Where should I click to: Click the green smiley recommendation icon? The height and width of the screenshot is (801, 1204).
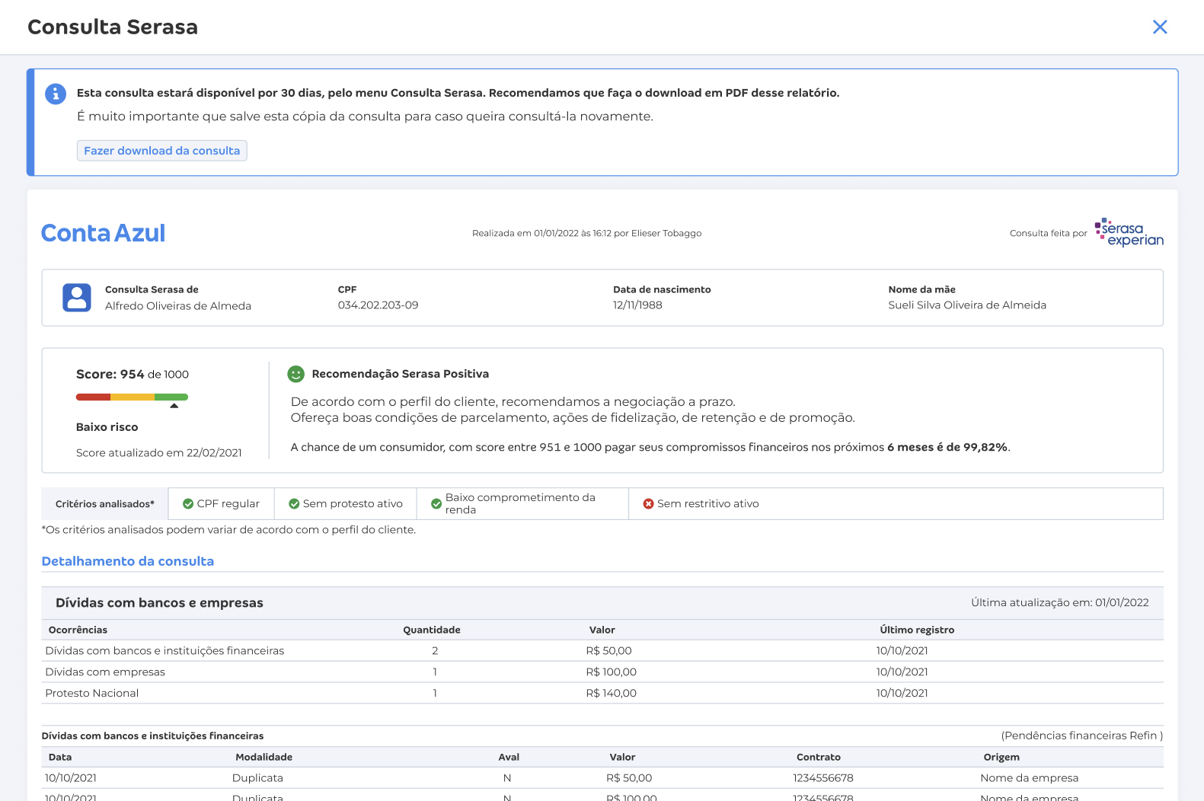click(295, 374)
